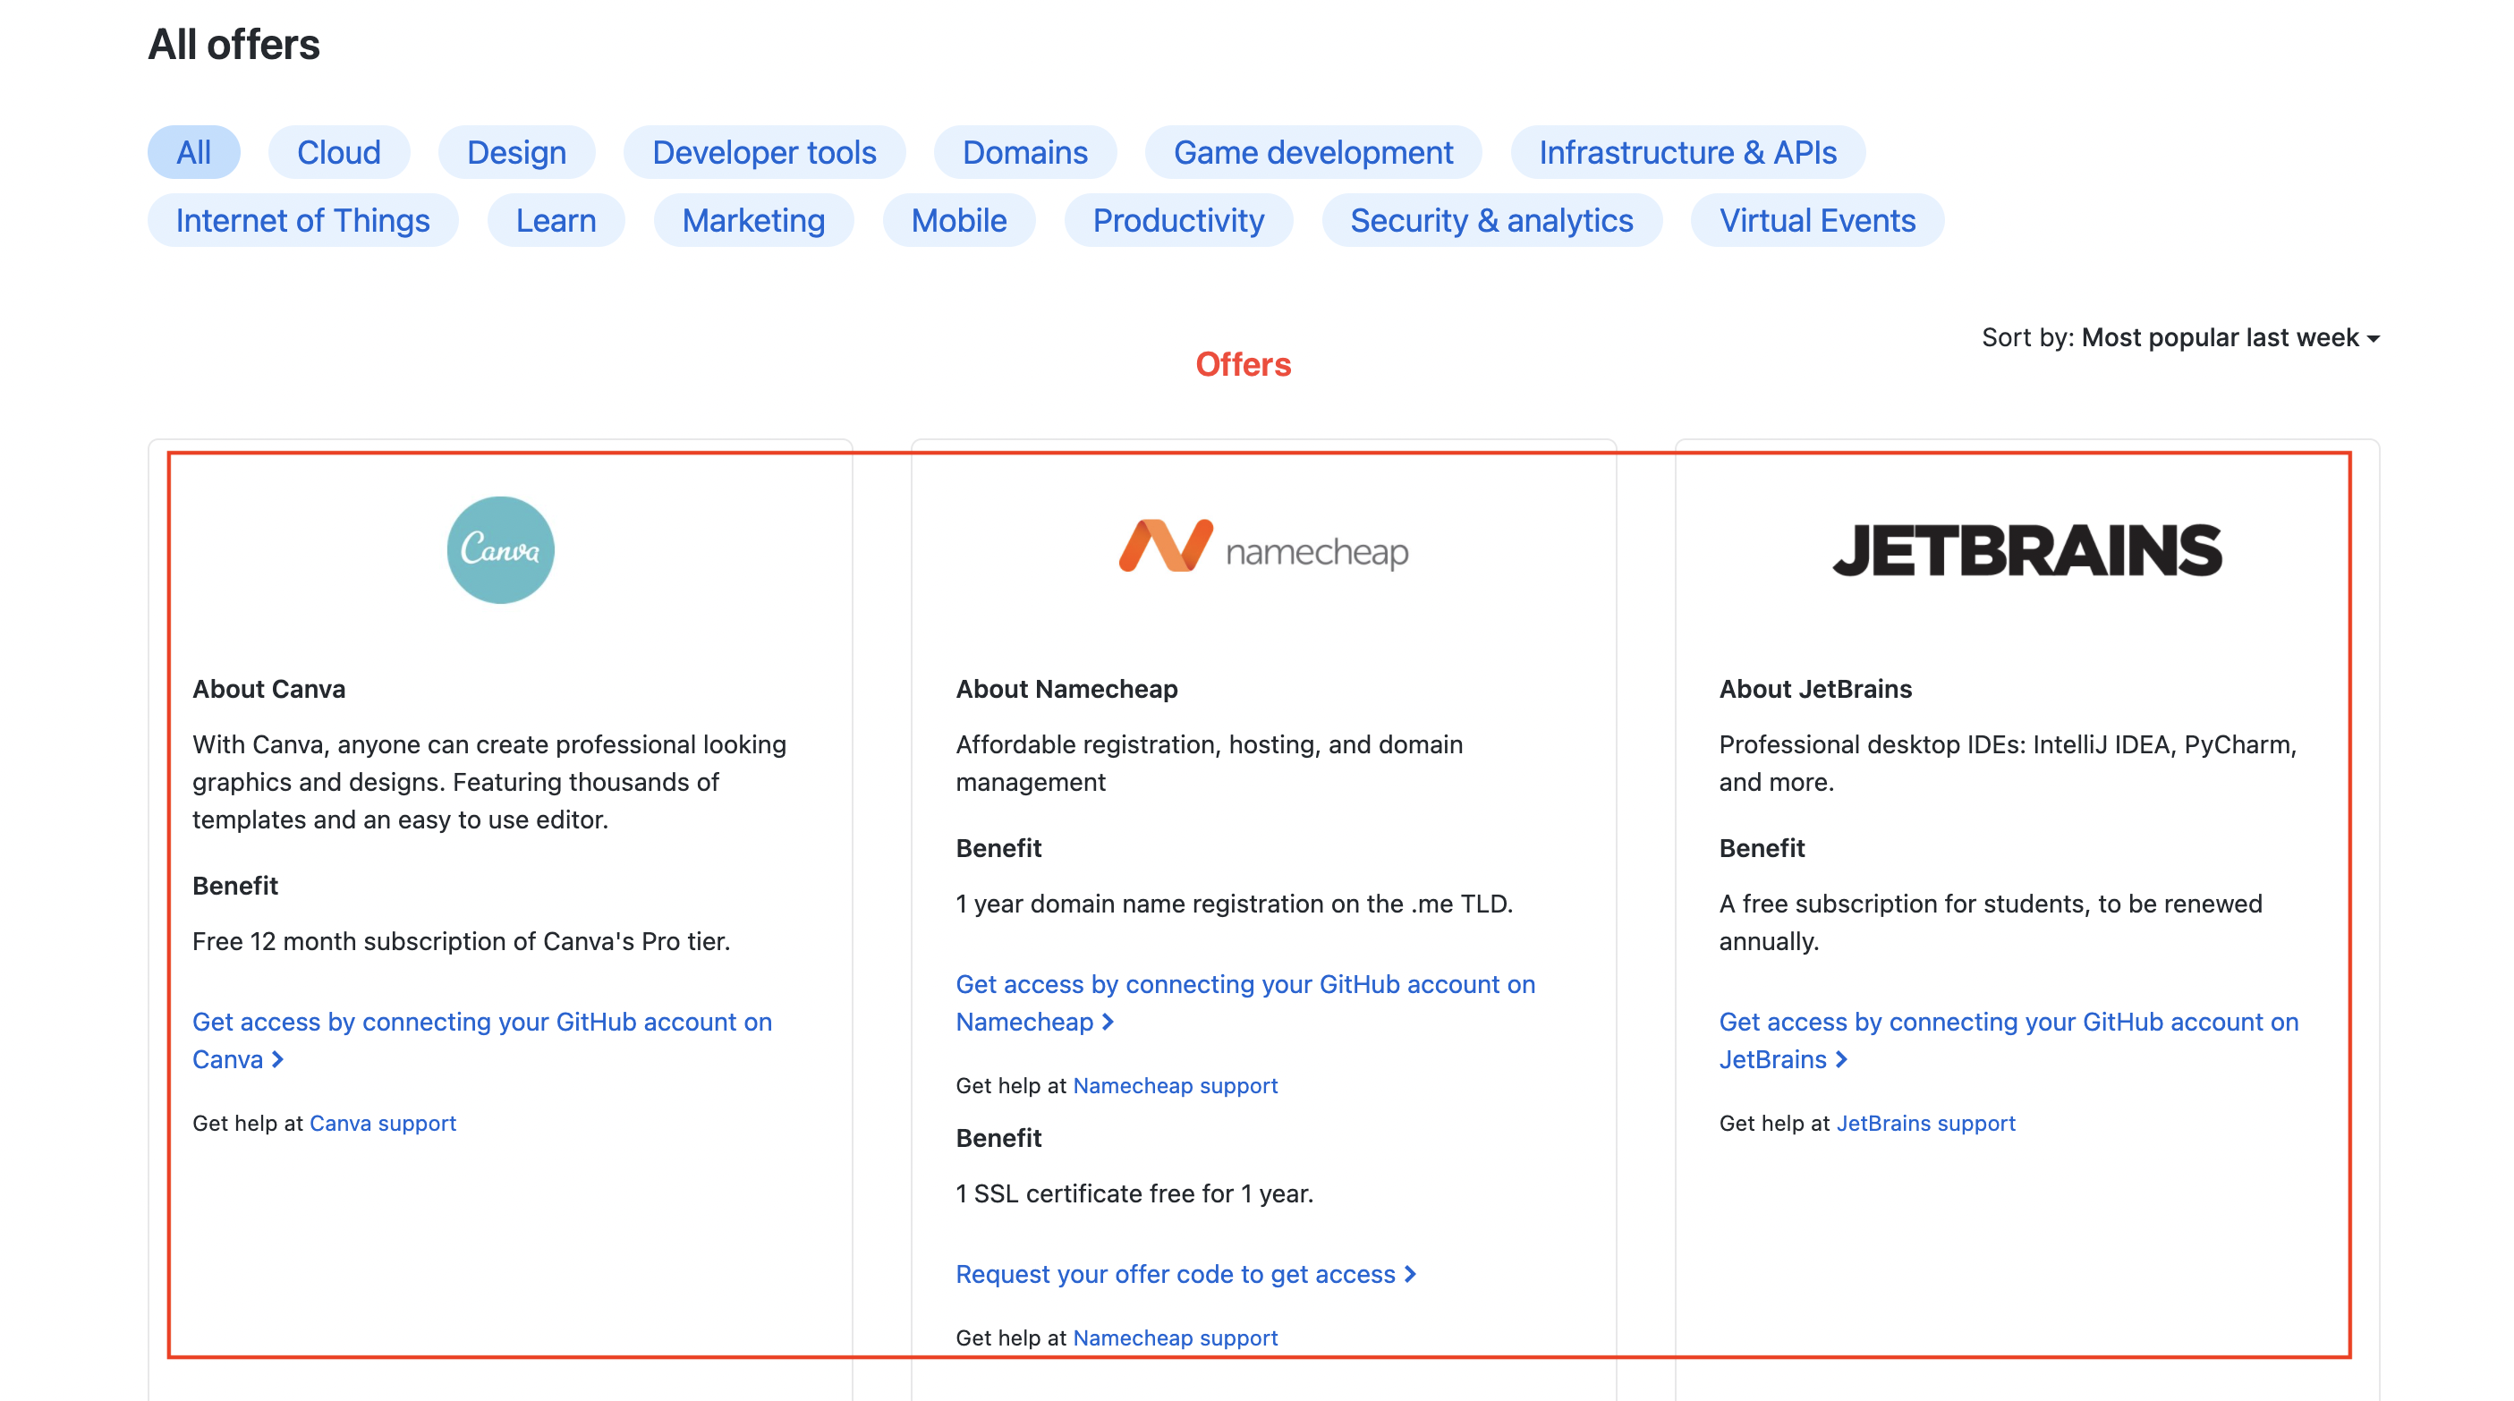This screenshot has width=2514, height=1401.
Task: Click the red Offers heading
Action: coord(1244,364)
